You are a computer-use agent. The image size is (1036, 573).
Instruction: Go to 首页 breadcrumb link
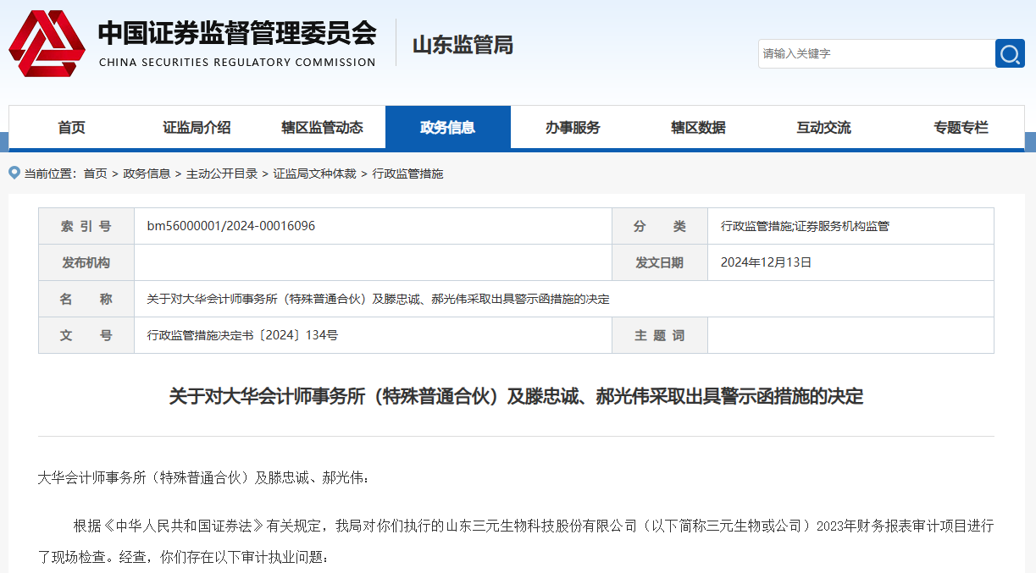point(95,174)
